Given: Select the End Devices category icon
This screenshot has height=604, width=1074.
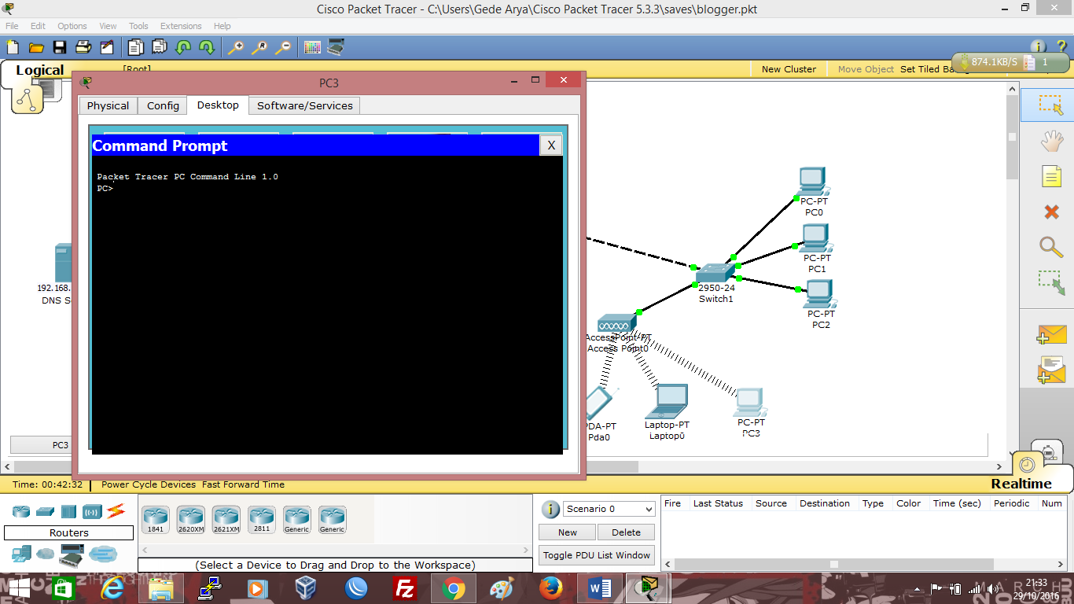Looking at the screenshot, I should click(x=21, y=554).
